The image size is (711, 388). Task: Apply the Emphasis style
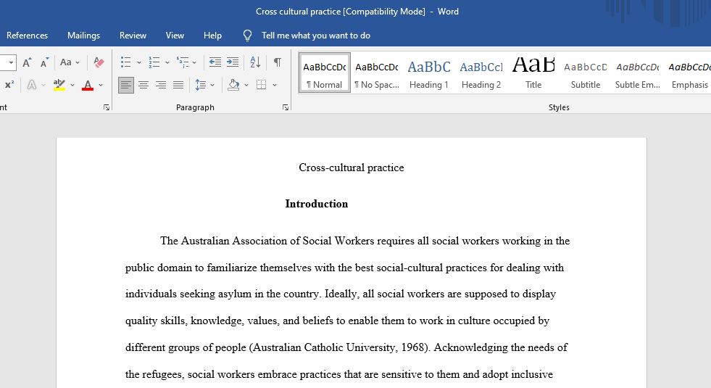click(x=689, y=73)
